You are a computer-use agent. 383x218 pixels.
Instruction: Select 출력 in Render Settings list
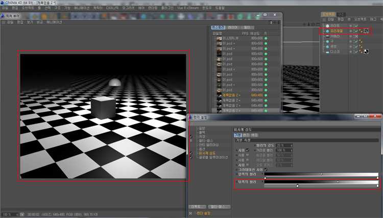202,132
